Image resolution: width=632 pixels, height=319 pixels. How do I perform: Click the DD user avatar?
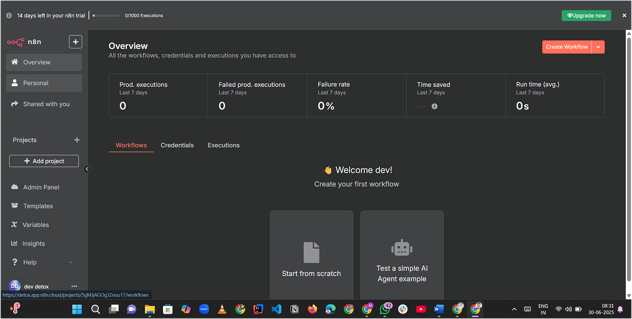pos(15,286)
